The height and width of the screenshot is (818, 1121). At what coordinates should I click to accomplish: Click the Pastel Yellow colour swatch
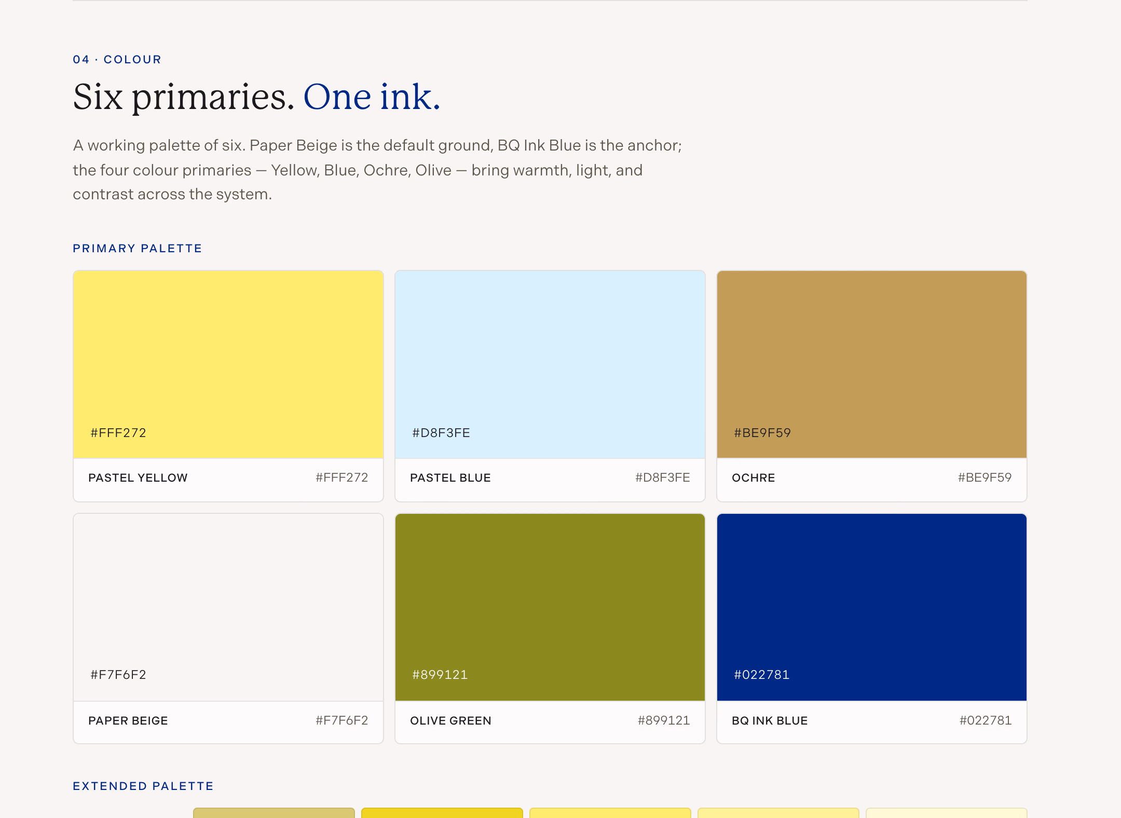point(228,364)
